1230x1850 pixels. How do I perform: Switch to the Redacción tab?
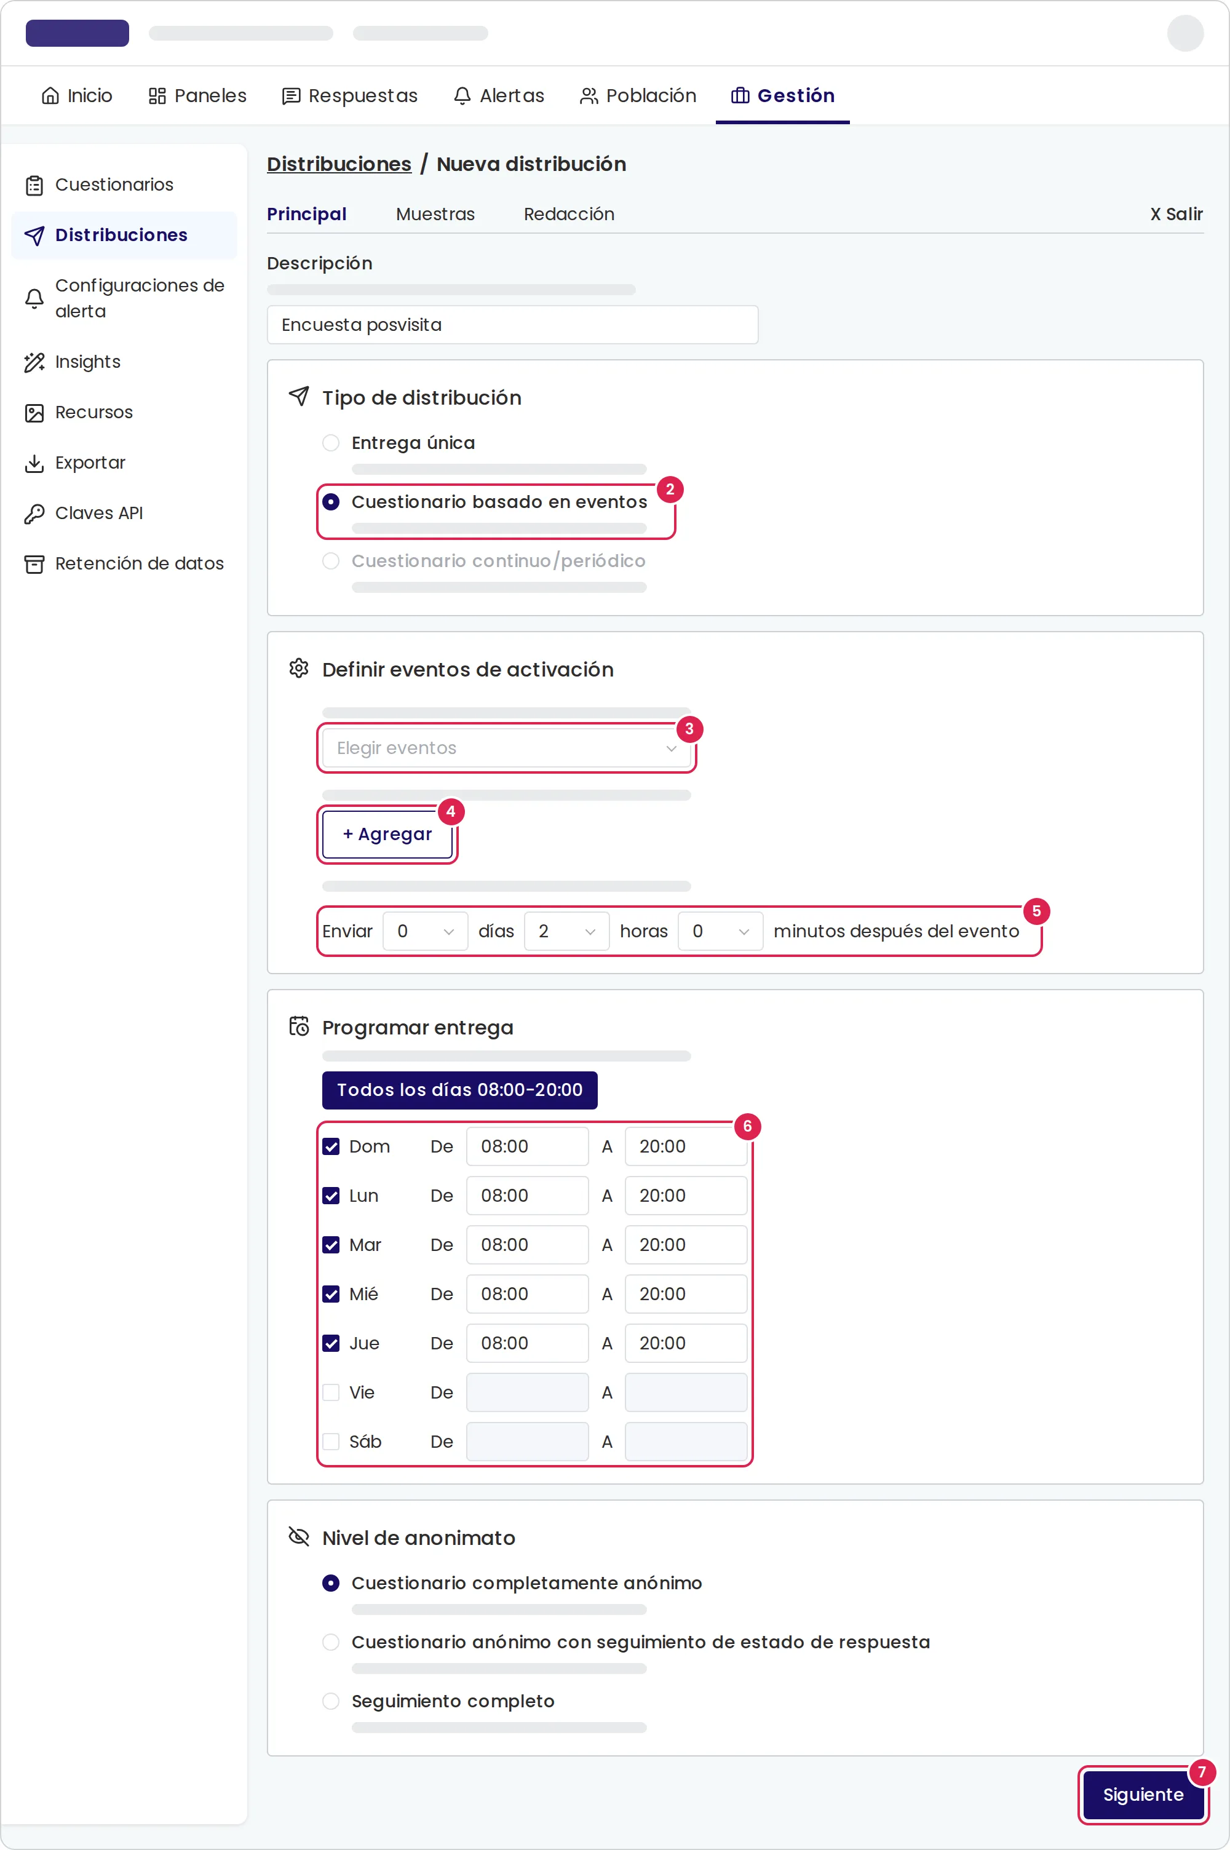pyautogui.click(x=569, y=214)
